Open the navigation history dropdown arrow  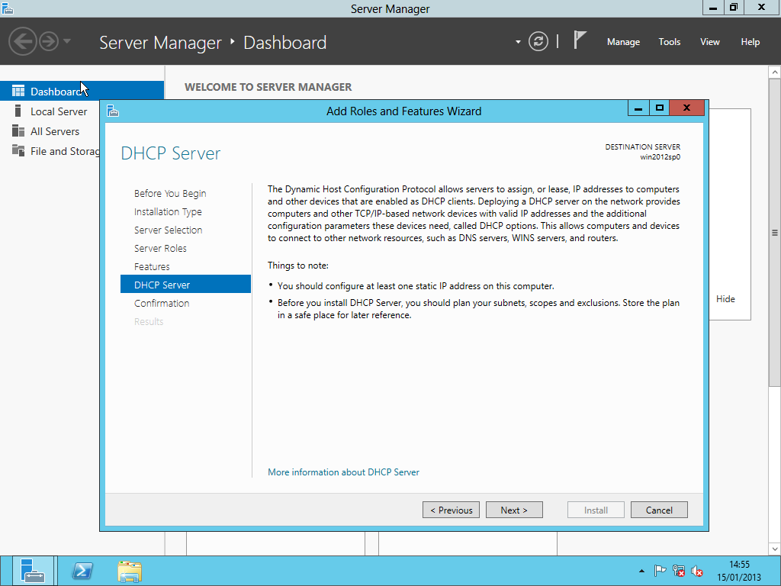coord(67,41)
